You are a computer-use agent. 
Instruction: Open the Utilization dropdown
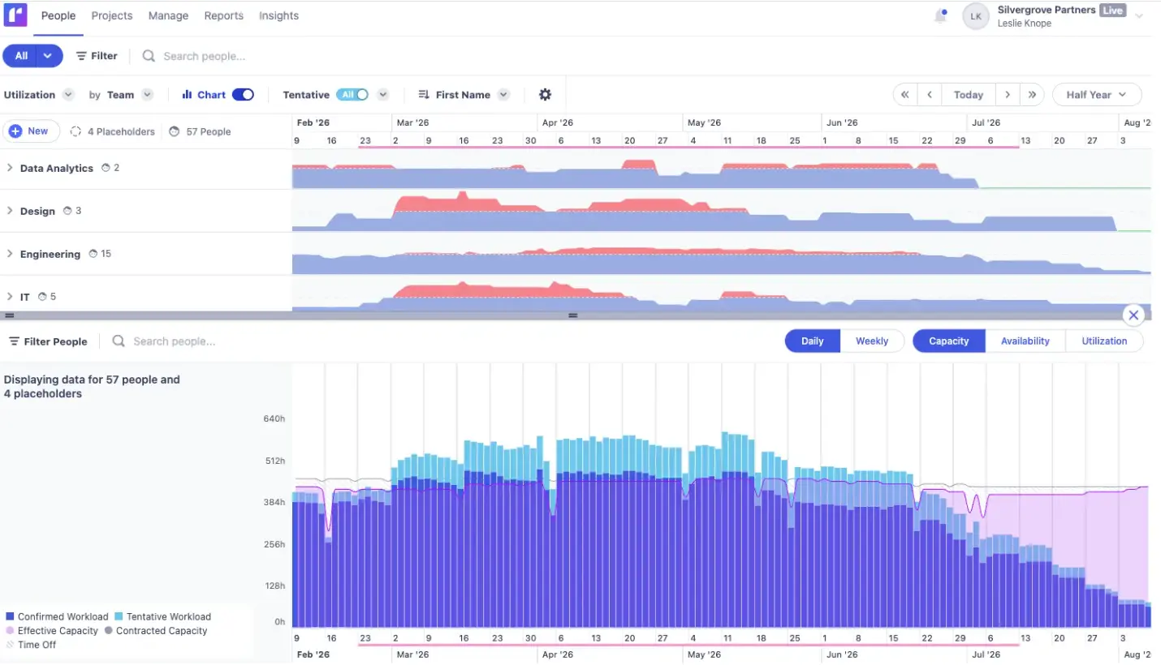[38, 94]
